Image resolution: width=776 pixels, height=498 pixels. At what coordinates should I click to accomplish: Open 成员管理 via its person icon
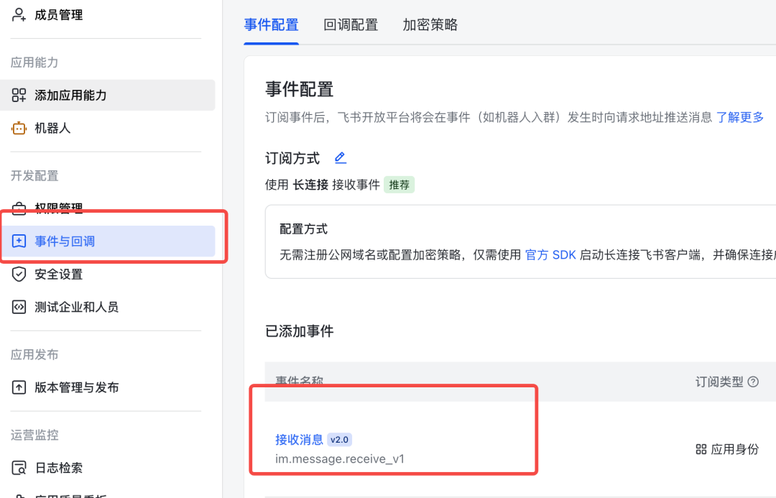tap(18, 14)
